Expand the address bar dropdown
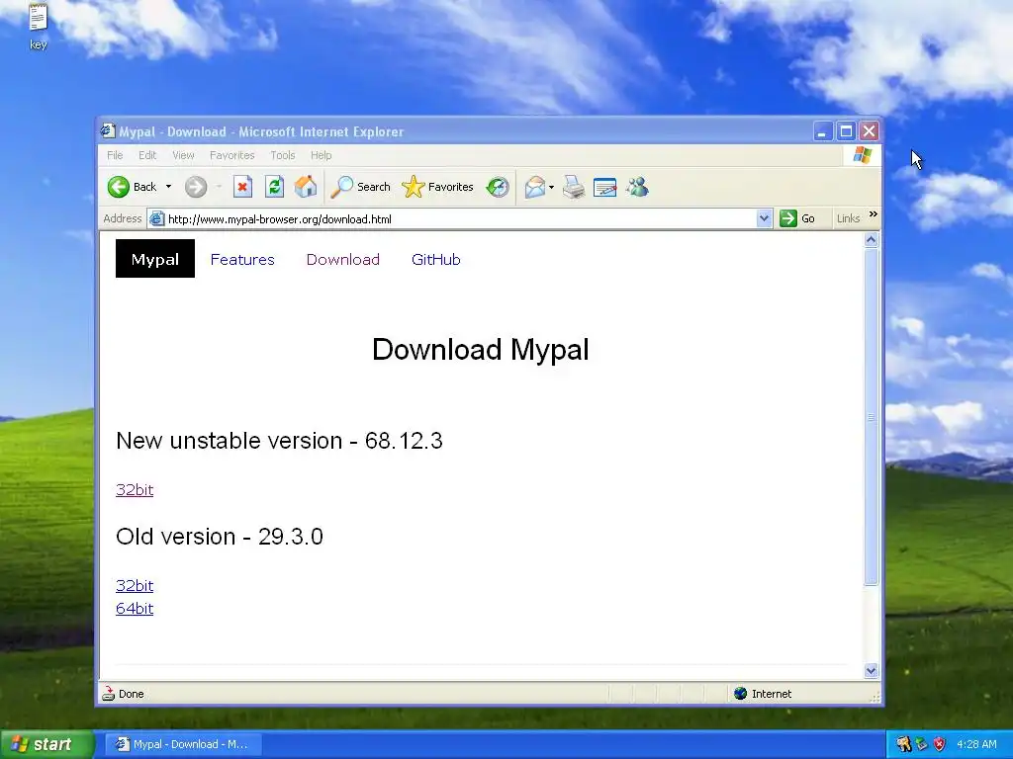1013x759 pixels. [764, 218]
